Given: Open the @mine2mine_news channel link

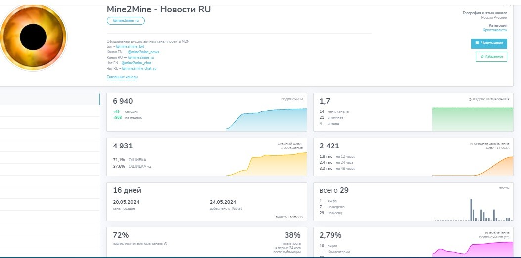Looking at the screenshot, I should click(143, 52).
